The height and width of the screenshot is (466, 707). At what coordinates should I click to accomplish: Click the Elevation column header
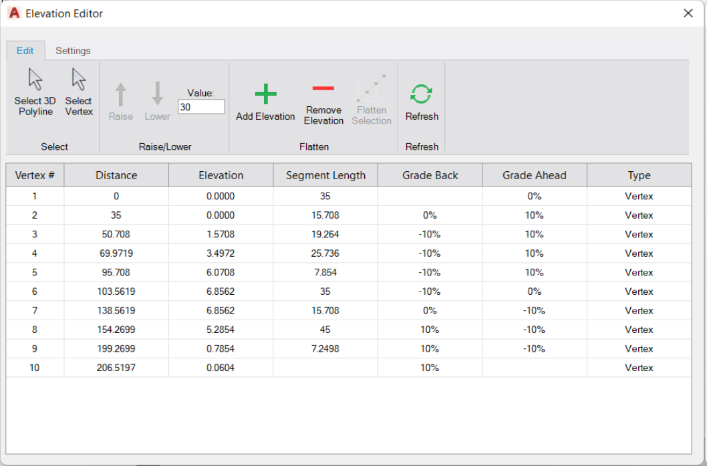[221, 174]
